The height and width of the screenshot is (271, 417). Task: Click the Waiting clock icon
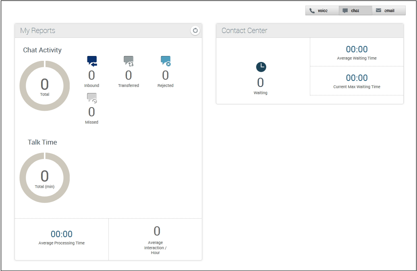(x=261, y=67)
